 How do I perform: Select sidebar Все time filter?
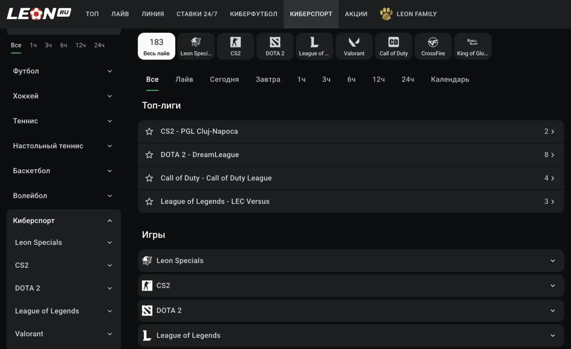(16, 45)
